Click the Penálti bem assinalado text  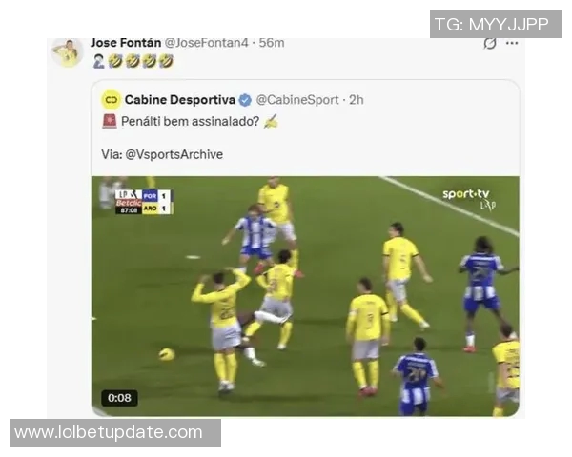190,121
